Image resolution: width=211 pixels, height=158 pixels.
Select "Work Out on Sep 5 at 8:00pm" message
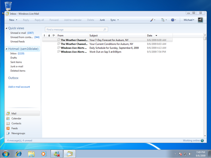click(x=107, y=52)
